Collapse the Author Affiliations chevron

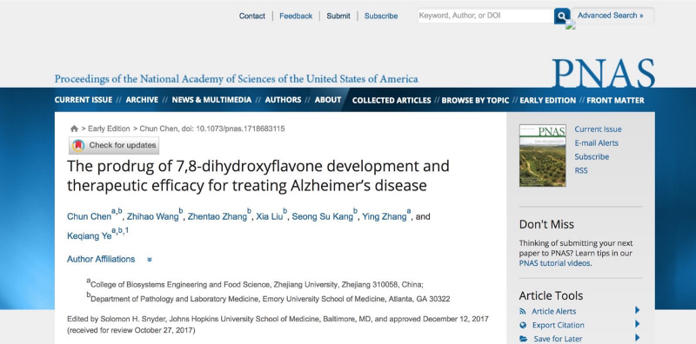coord(150,260)
